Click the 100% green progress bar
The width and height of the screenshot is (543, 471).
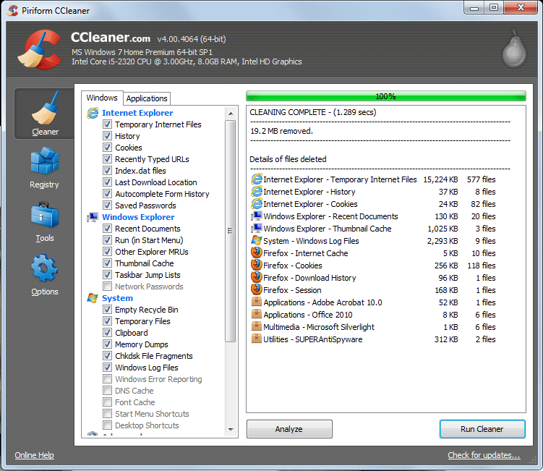pyautogui.click(x=386, y=96)
